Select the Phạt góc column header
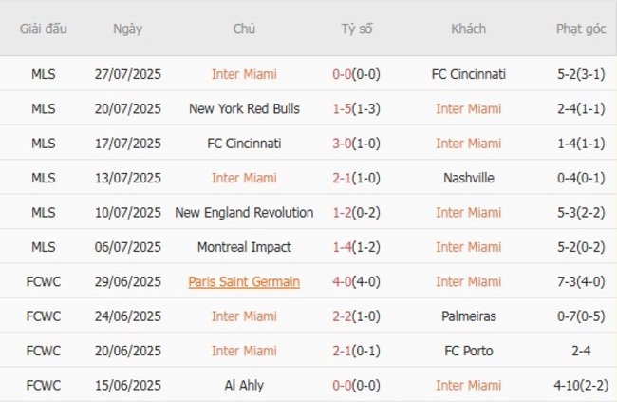 pos(581,29)
